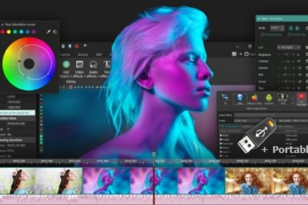The width and height of the screenshot is (308, 205).
Task: Open the export Profile dropdown
Action: tap(256, 121)
